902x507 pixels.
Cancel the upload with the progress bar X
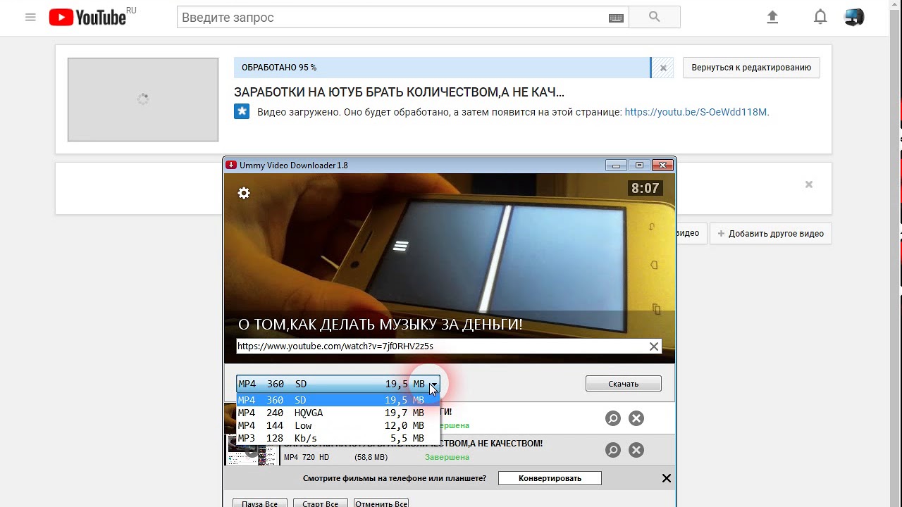pos(662,68)
